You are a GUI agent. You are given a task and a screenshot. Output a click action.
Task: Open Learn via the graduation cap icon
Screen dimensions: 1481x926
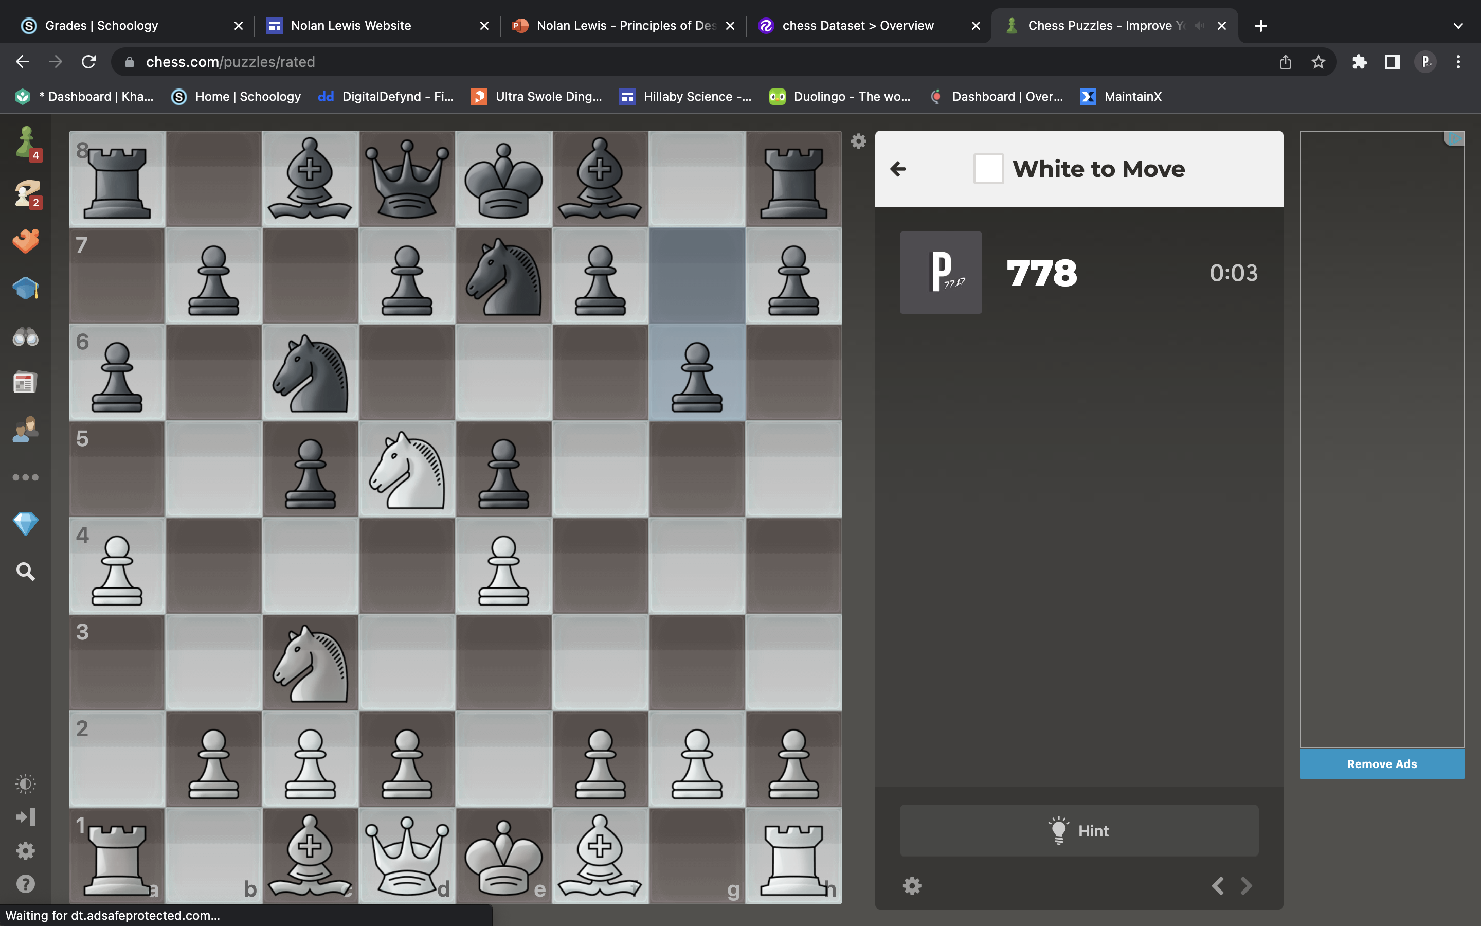pos(26,288)
